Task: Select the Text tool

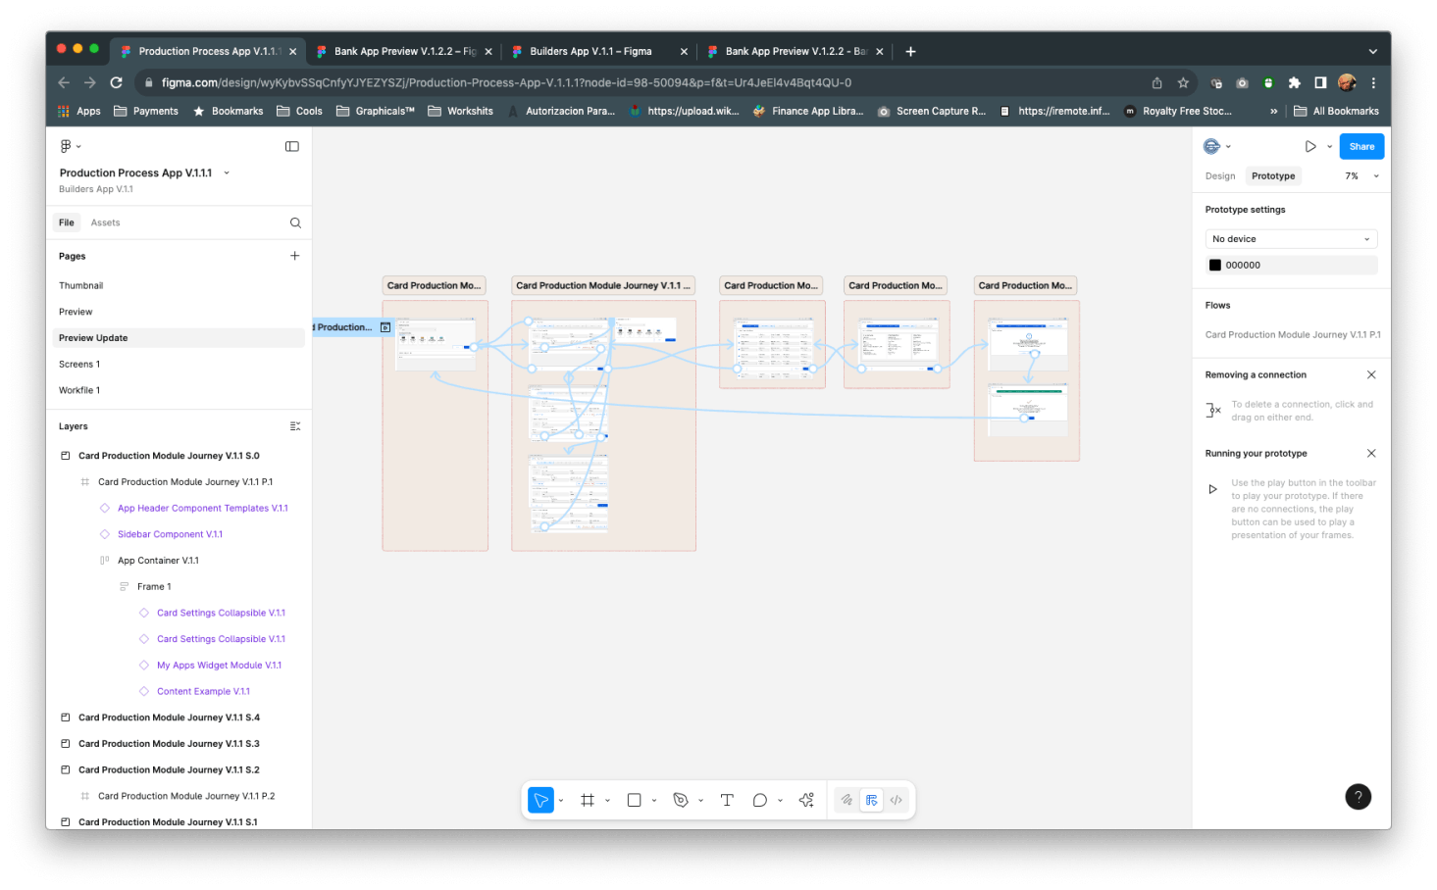Action: point(727,800)
